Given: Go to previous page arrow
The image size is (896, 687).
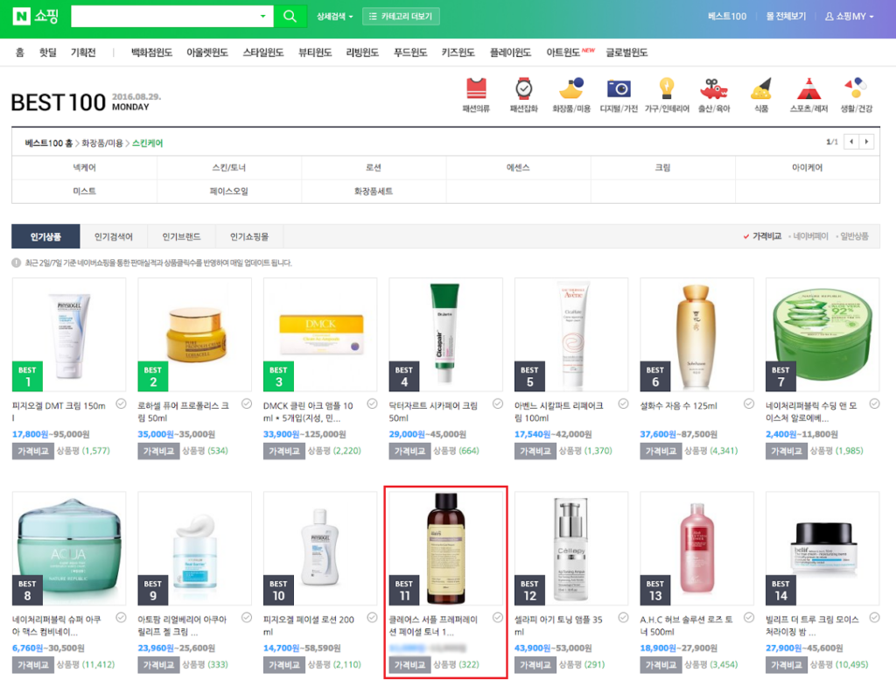Looking at the screenshot, I should pos(851,141).
